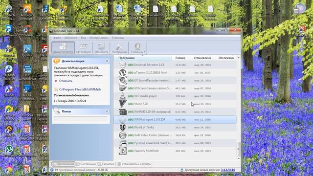Open the Деинсталлятор toolbar section
Screen dimensions: 313x176
(63, 48)
